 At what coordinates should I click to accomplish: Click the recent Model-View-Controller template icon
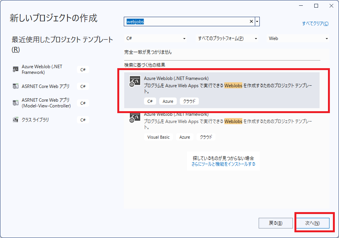15,103
